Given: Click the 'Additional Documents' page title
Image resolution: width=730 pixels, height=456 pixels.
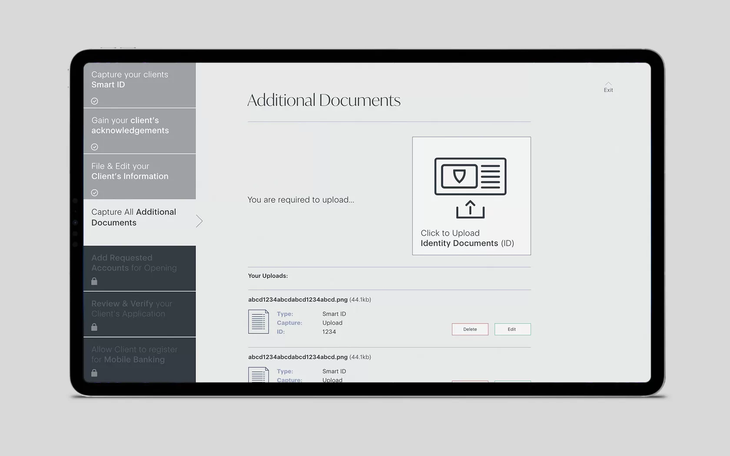Looking at the screenshot, I should (324, 100).
